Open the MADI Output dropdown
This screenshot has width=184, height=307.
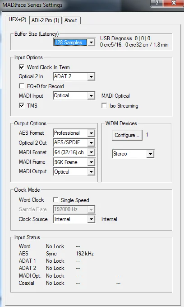(74, 172)
